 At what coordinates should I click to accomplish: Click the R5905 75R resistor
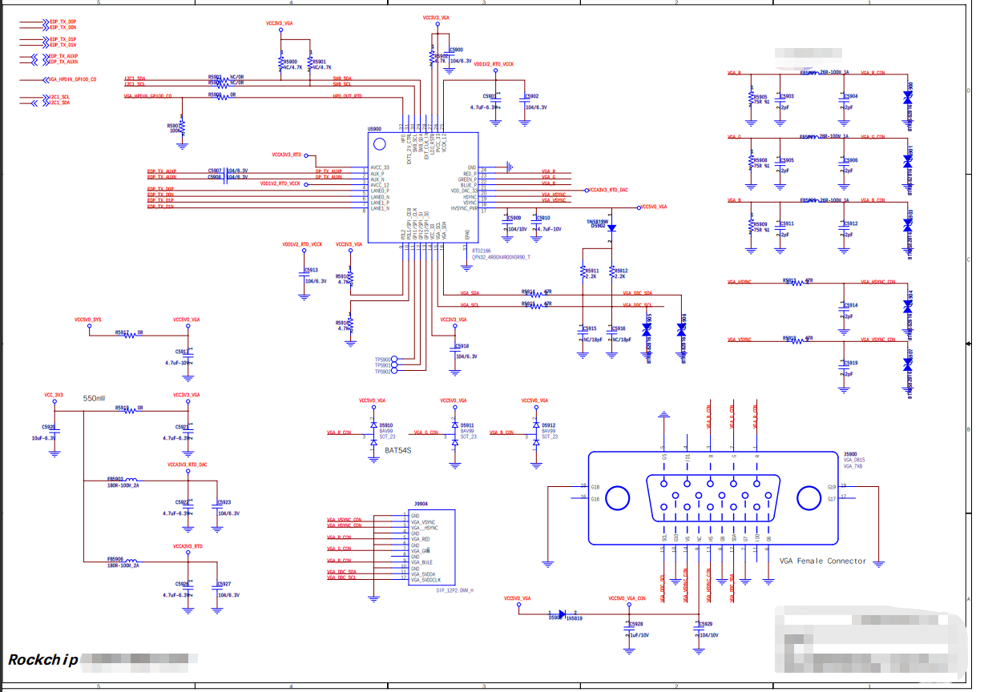point(752,98)
